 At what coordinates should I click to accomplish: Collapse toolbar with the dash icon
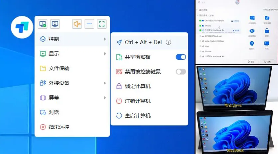coord(89,24)
